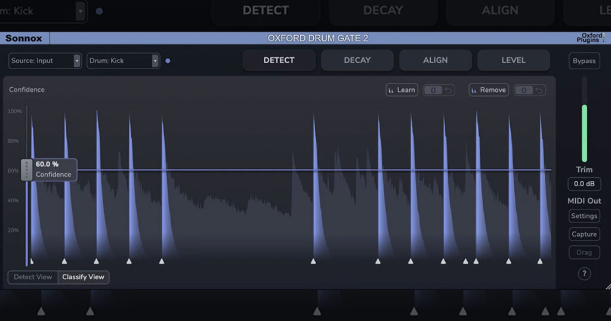This screenshot has height=321, width=611.
Task: Click the help question mark icon
Action: point(584,273)
